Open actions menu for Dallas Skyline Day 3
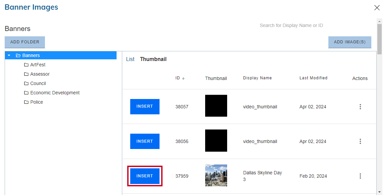 point(360,176)
